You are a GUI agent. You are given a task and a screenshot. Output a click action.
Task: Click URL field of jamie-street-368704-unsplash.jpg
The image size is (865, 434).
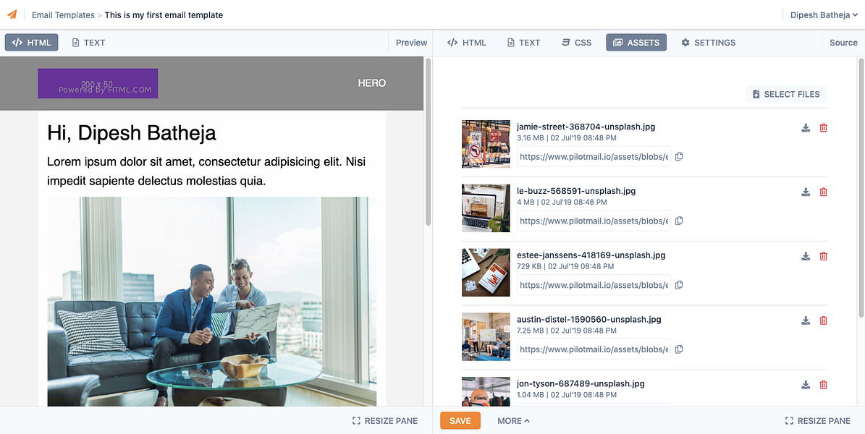(594, 157)
